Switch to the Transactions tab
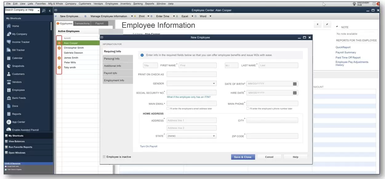This screenshot has height=179, width=385. (x=82, y=23)
